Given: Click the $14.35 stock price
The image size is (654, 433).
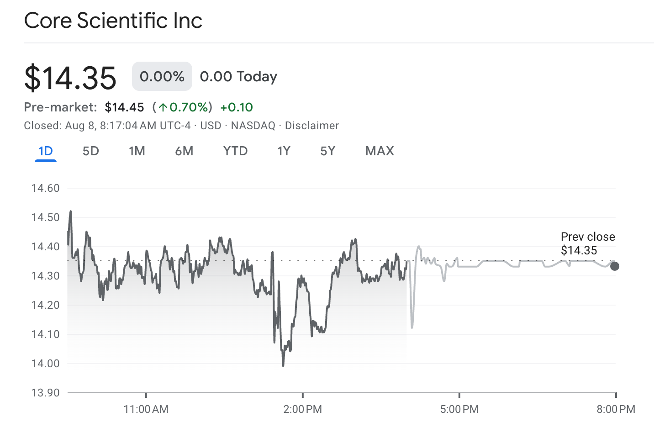Looking at the screenshot, I should [70, 78].
